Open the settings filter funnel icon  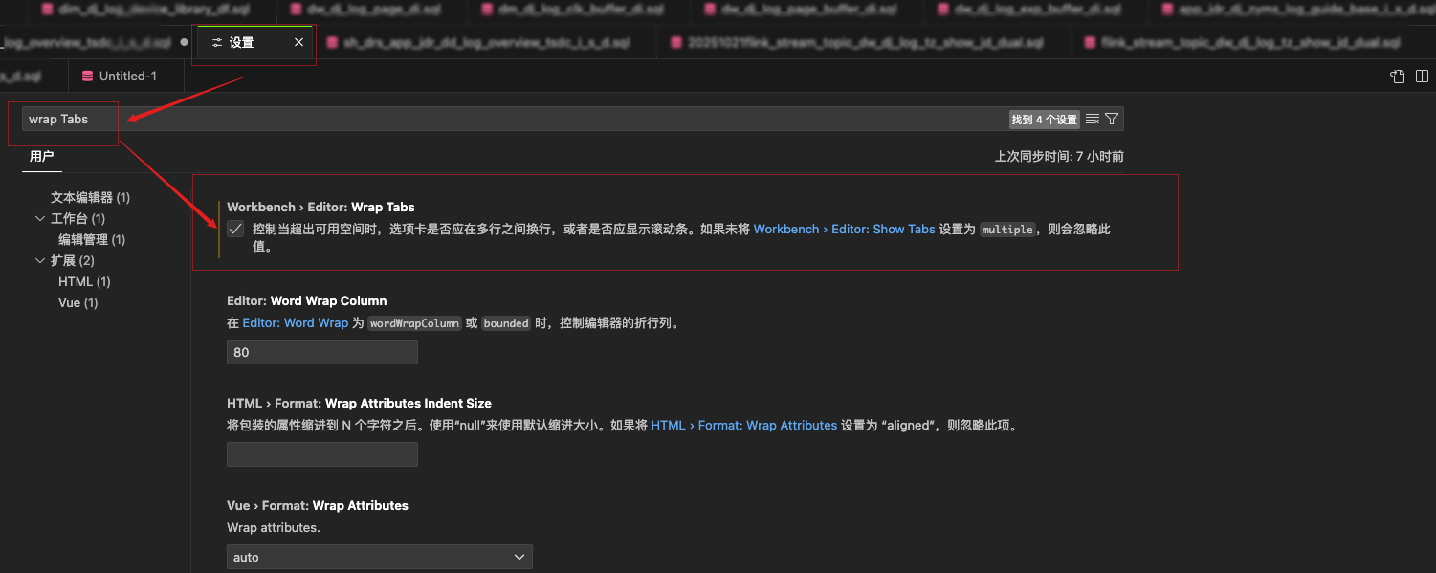1112,120
